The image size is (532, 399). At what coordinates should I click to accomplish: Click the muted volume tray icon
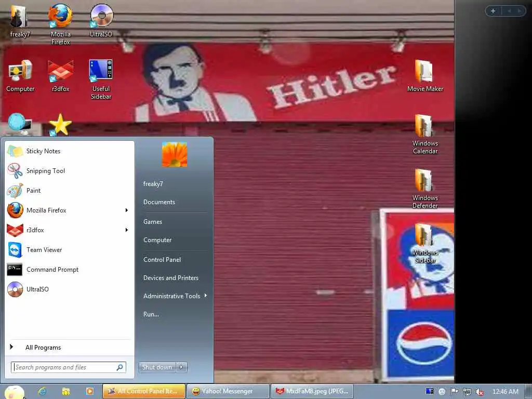pyautogui.click(x=479, y=392)
